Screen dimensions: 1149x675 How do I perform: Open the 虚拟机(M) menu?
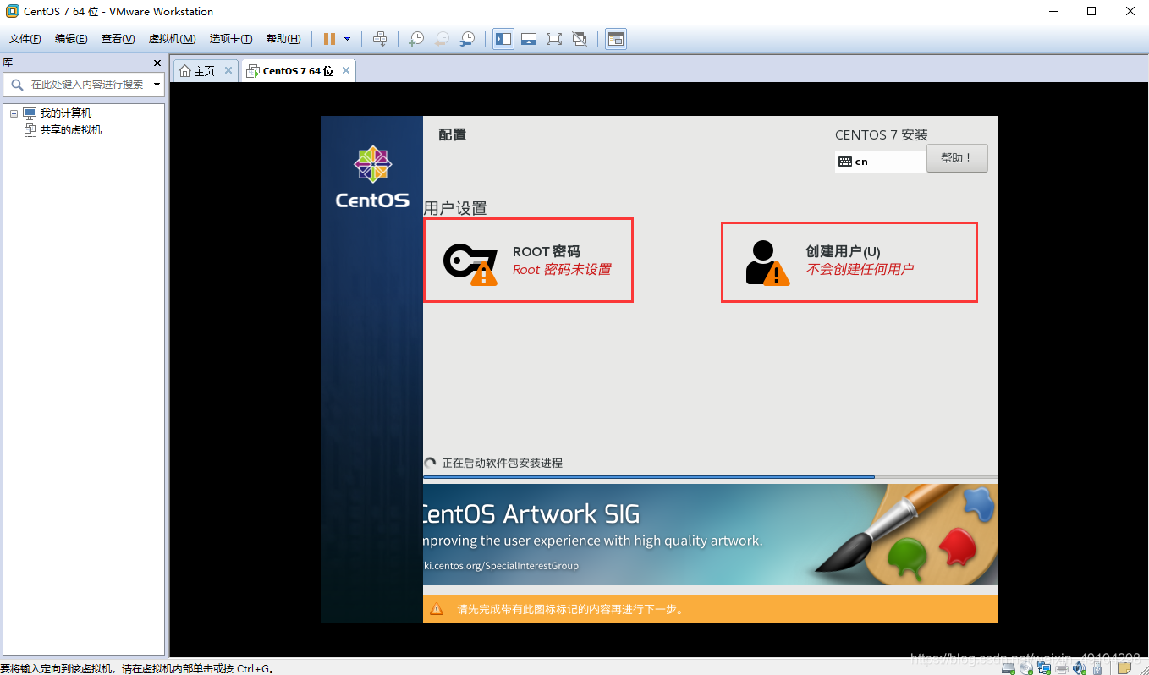point(172,39)
